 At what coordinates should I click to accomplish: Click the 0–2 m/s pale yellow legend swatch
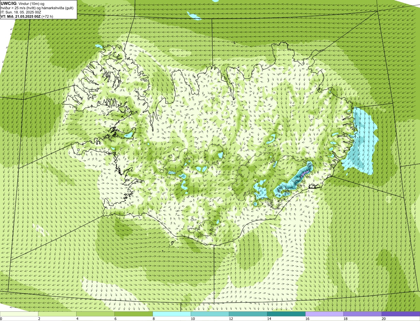(19, 314)
